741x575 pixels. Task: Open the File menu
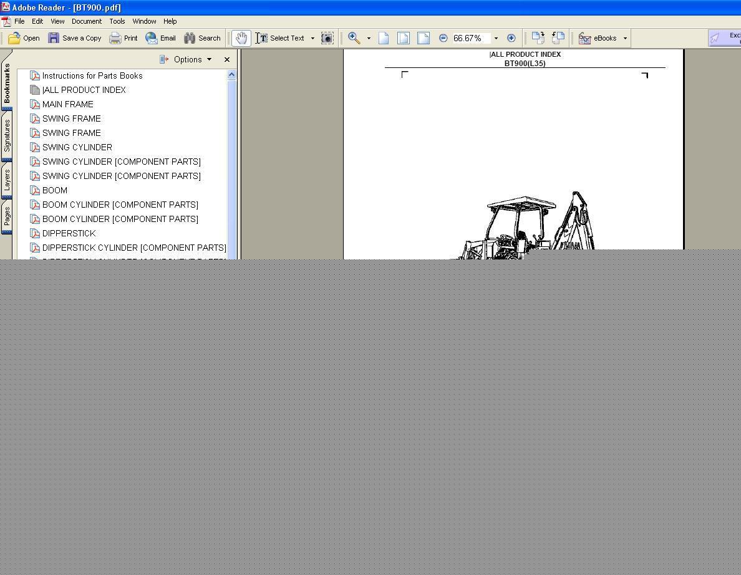19,21
